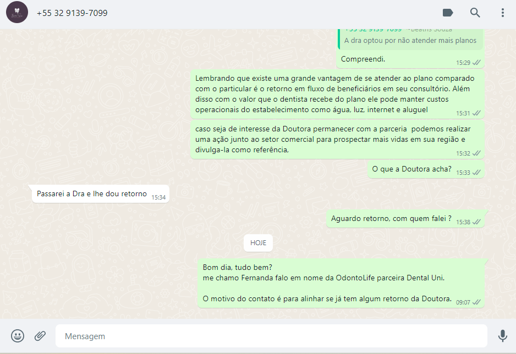Click the 15:29 read checkmarks on 'Compreendi.'
Viewport: 516px width, 354px height.
[476, 63]
